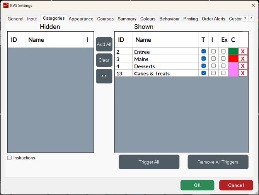
Task: Remove the Mains category with its X
Action: 243,59
